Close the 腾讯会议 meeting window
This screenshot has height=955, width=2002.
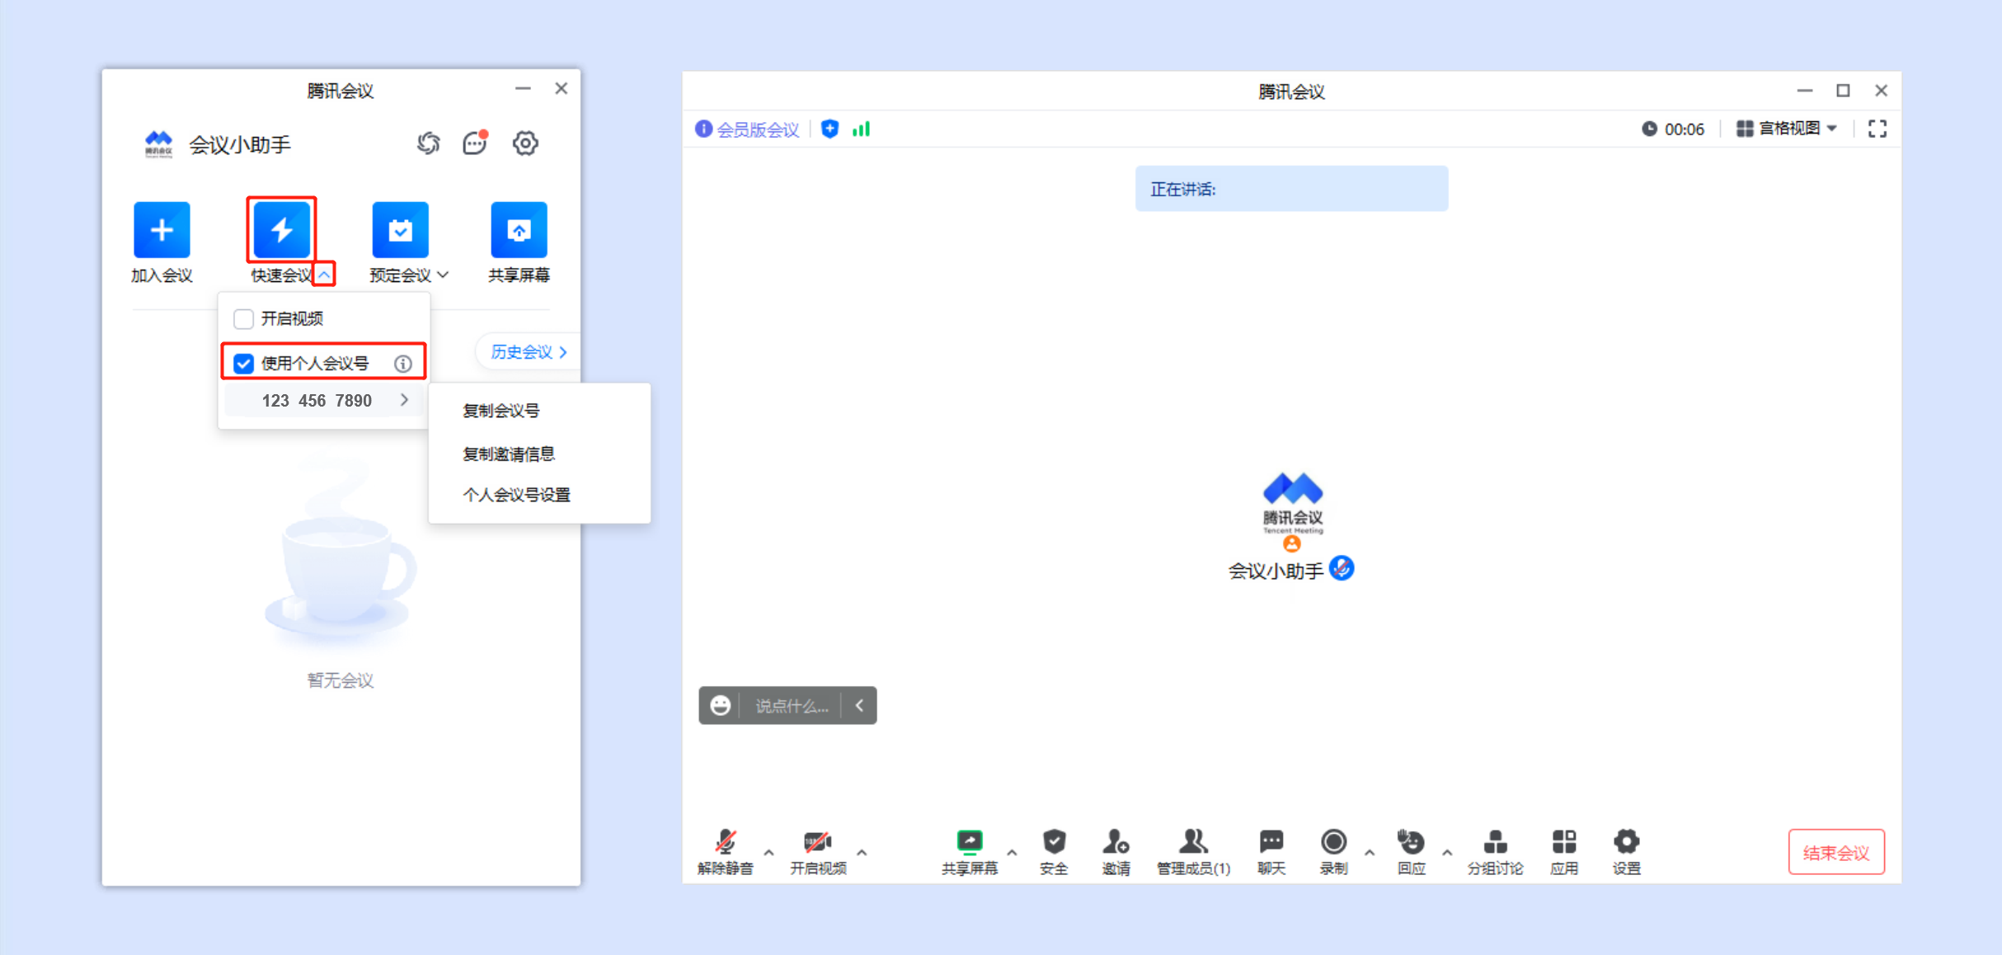(x=1882, y=91)
